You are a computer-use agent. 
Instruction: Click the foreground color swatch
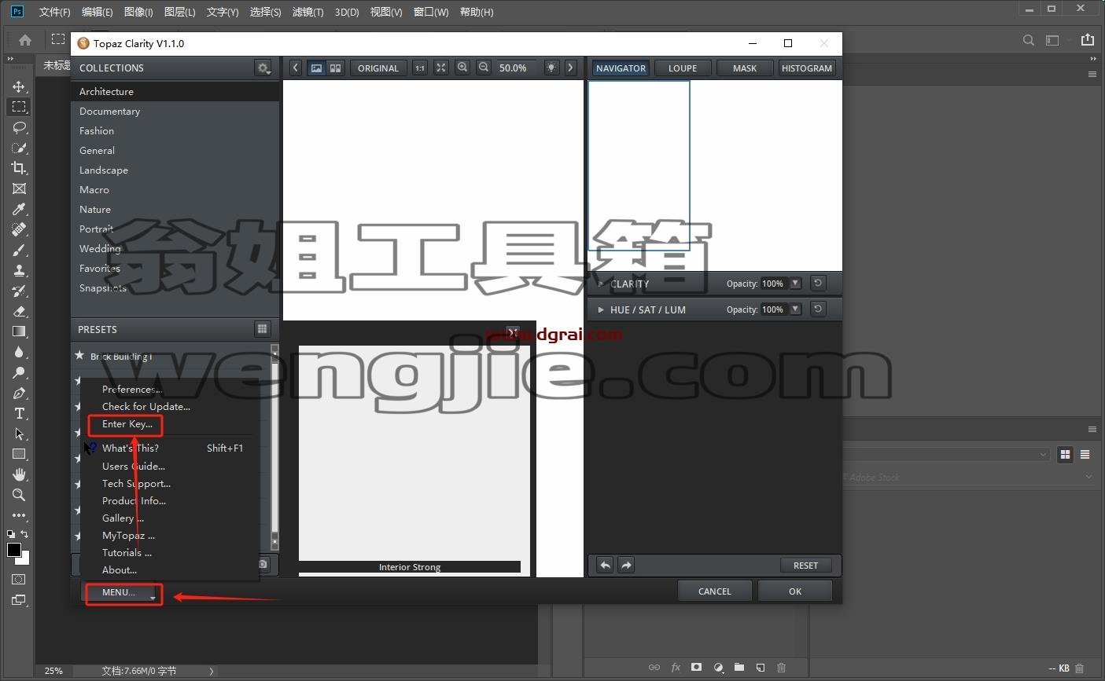click(14, 550)
